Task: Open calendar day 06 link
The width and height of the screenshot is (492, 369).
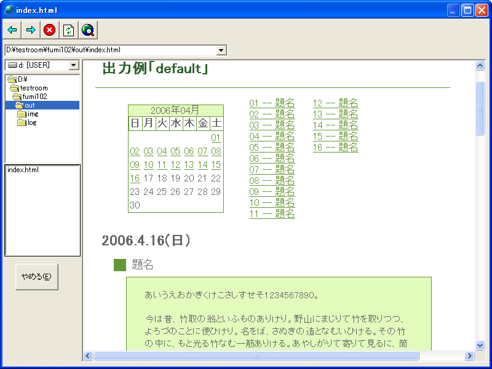Action: coord(189,151)
